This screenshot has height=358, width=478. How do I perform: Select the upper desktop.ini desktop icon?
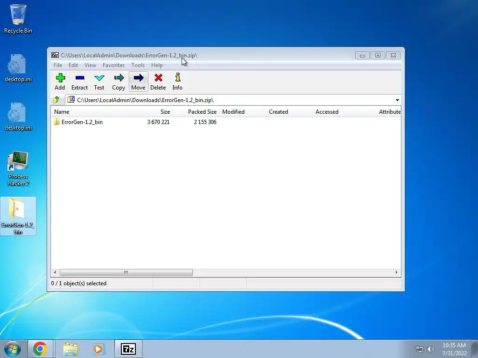click(18, 68)
